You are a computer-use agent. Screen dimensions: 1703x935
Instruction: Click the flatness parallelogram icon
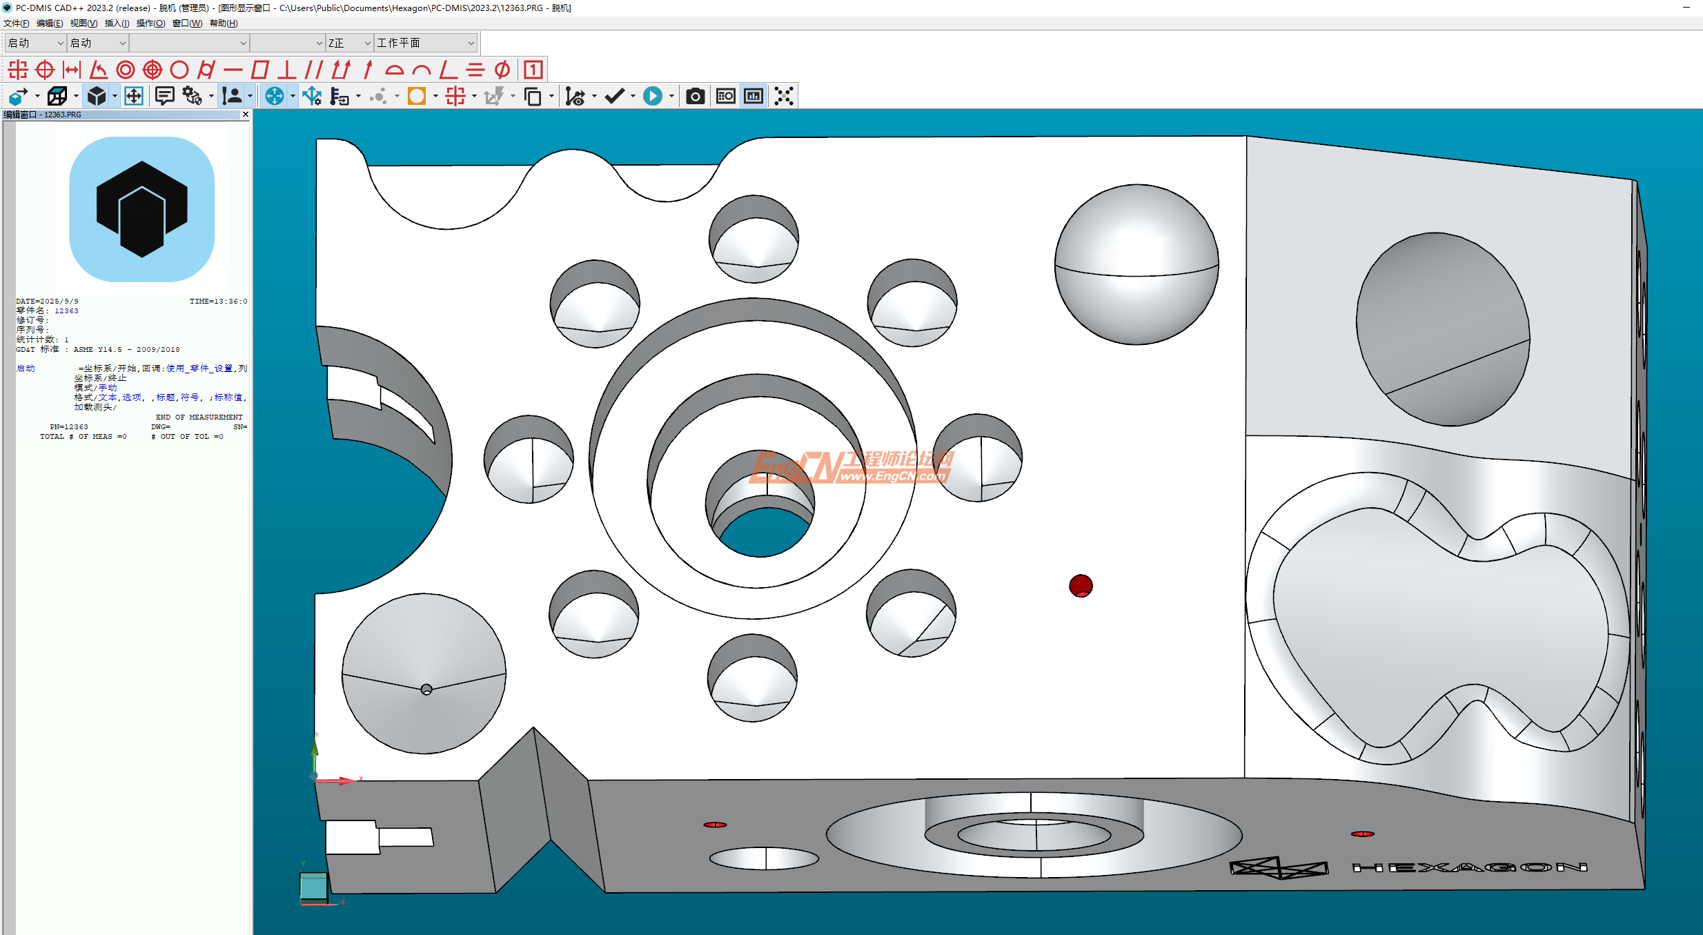click(x=260, y=70)
